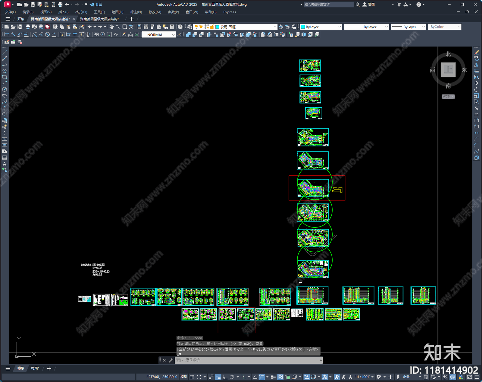Toggle grid display in status bar

click(x=192, y=377)
